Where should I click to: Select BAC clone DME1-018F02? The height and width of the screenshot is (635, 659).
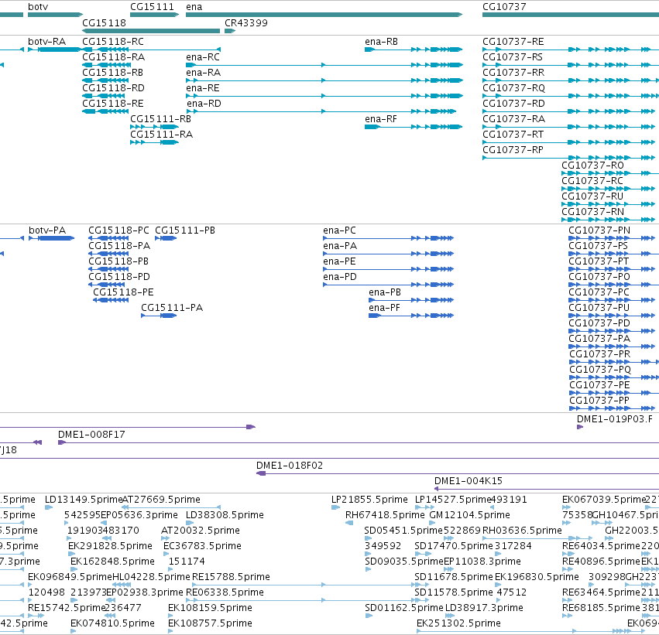(x=290, y=466)
